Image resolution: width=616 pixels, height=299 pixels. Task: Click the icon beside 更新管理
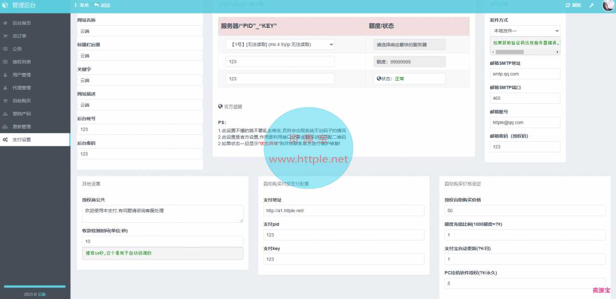tap(5, 127)
